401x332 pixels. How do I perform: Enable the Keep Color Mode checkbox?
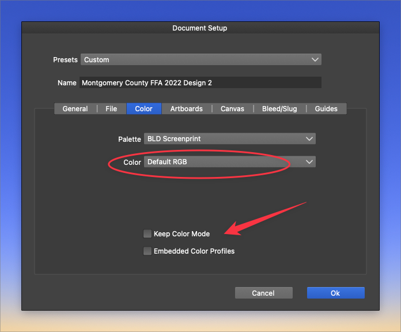(147, 233)
